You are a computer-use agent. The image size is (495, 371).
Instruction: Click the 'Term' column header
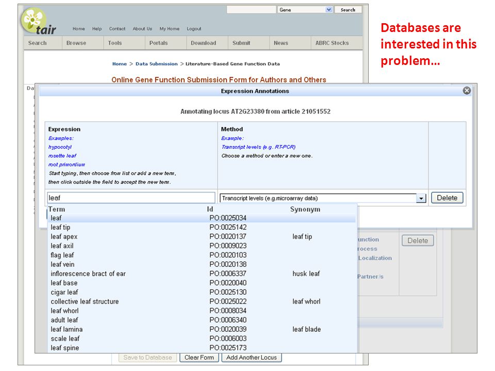(57, 210)
